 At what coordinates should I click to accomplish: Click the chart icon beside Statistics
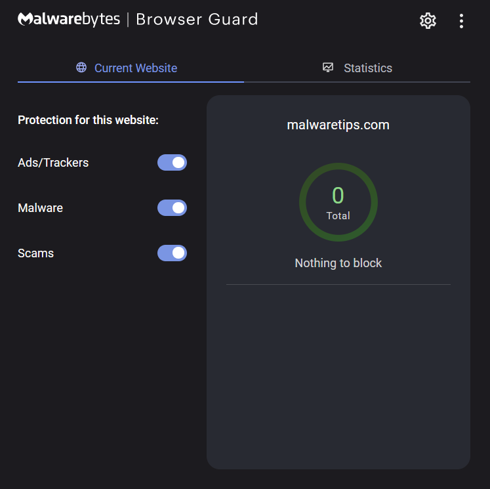[329, 68]
